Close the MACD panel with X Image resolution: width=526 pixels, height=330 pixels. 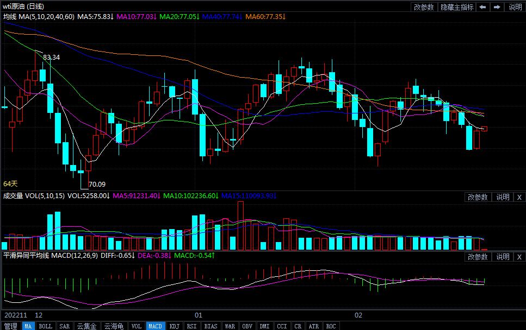point(519,257)
